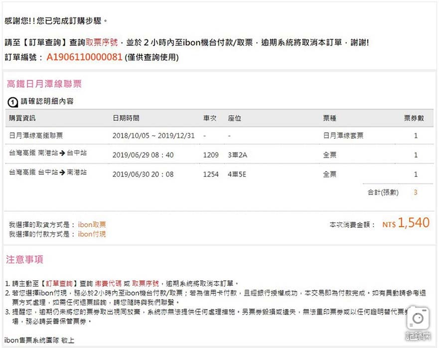Click the circled number 1 step icon
Image resolution: width=439 pixels, height=348 pixels.
tap(13, 102)
